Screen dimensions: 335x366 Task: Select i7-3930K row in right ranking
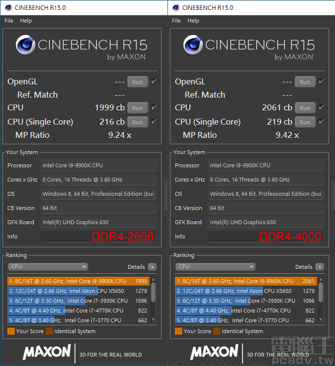click(x=246, y=301)
